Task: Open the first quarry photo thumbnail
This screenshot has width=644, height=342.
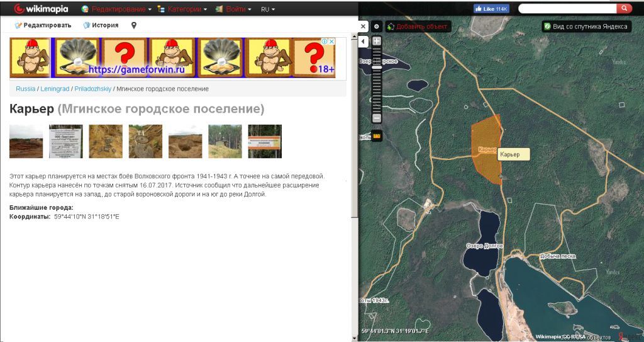Action: pyautogui.click(x=26, y=141)
